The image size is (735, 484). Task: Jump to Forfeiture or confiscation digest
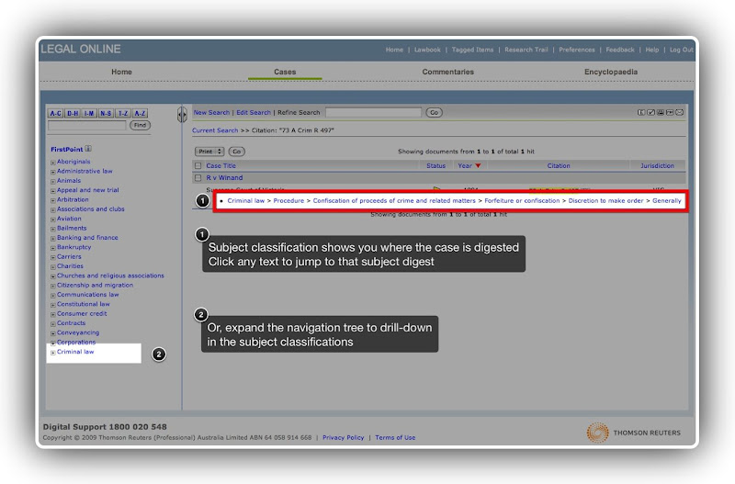click(522, 200)
